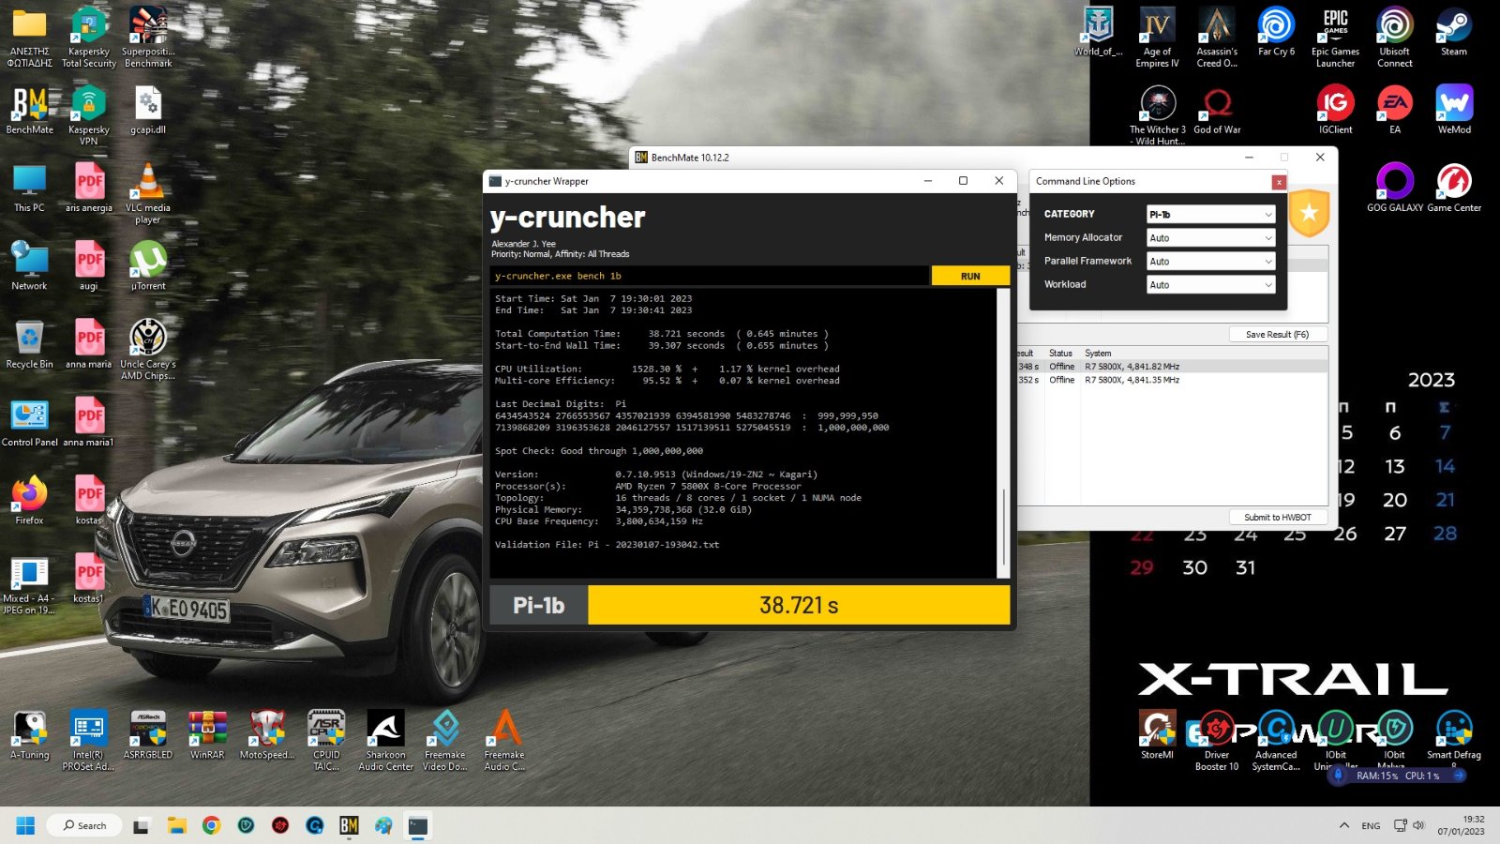
Task: Open Sharkoon Audio Center shortcut
Action: 385,741
